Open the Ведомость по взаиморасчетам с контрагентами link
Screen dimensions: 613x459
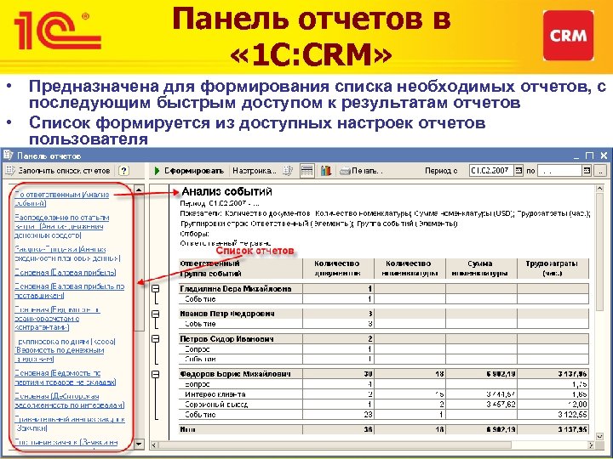(x=57, y=318)
